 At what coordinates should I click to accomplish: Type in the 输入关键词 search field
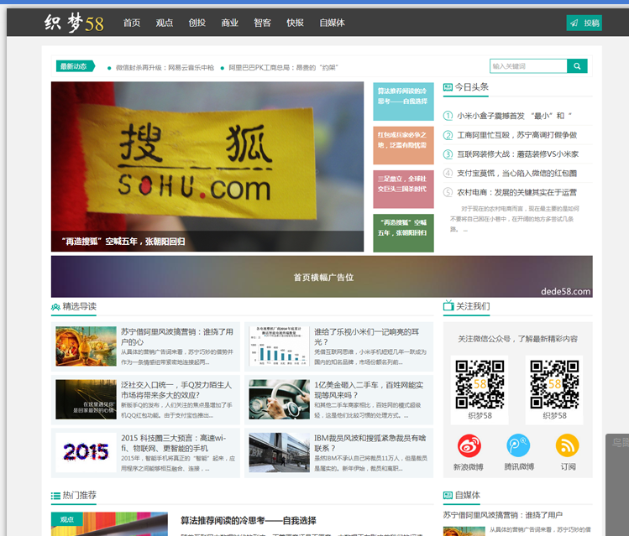click(x=528, y=66)
